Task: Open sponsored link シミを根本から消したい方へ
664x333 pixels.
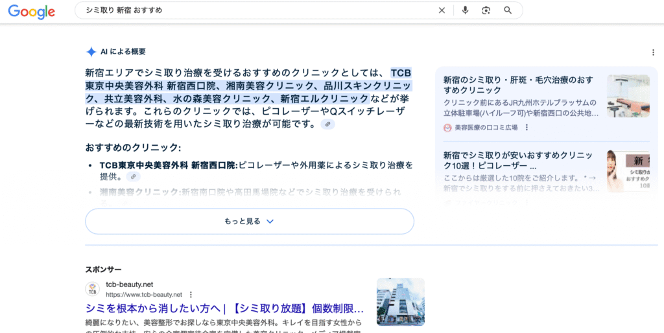Action: coord(224,308)
